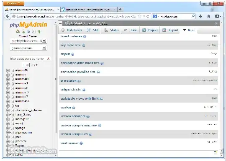
Task: Switch to the SQL tab
Action: click(x=93, y=30)
